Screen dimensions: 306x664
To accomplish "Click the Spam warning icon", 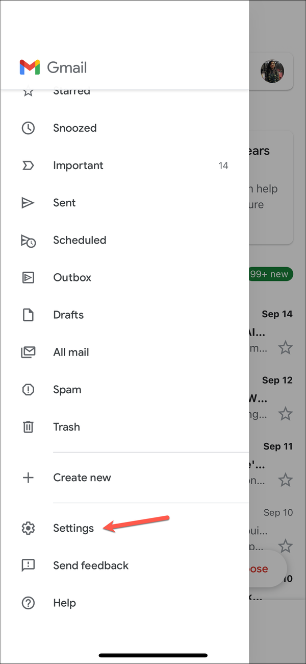I will click(29, 389).
